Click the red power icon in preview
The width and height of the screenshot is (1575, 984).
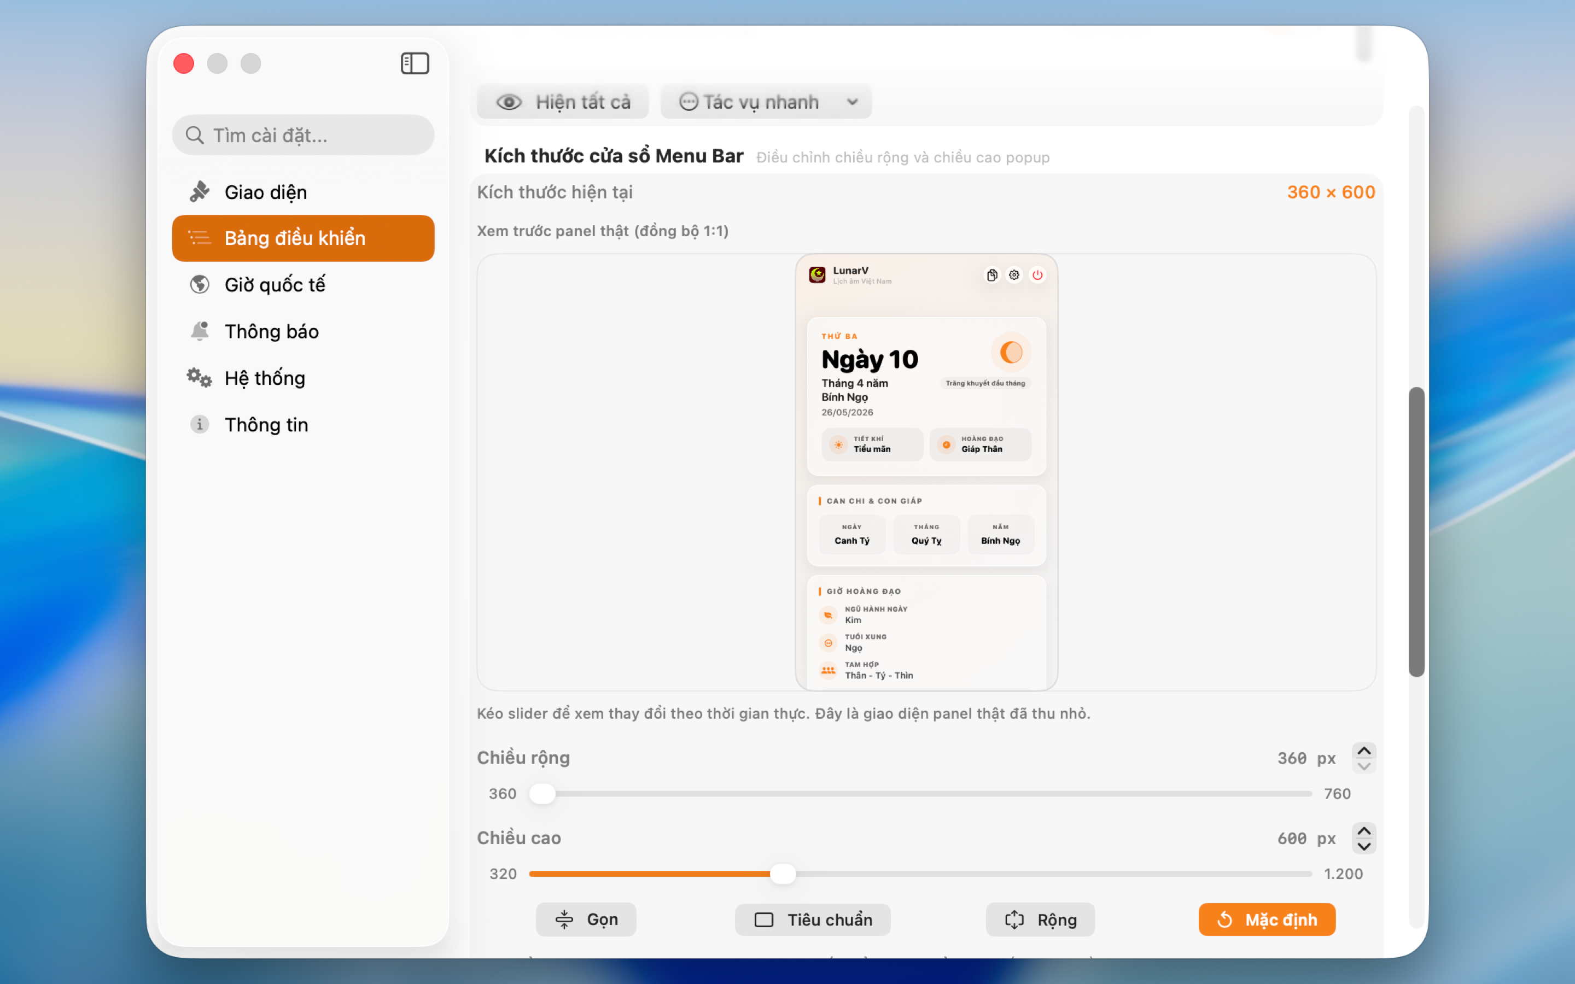click(1037, 274)
